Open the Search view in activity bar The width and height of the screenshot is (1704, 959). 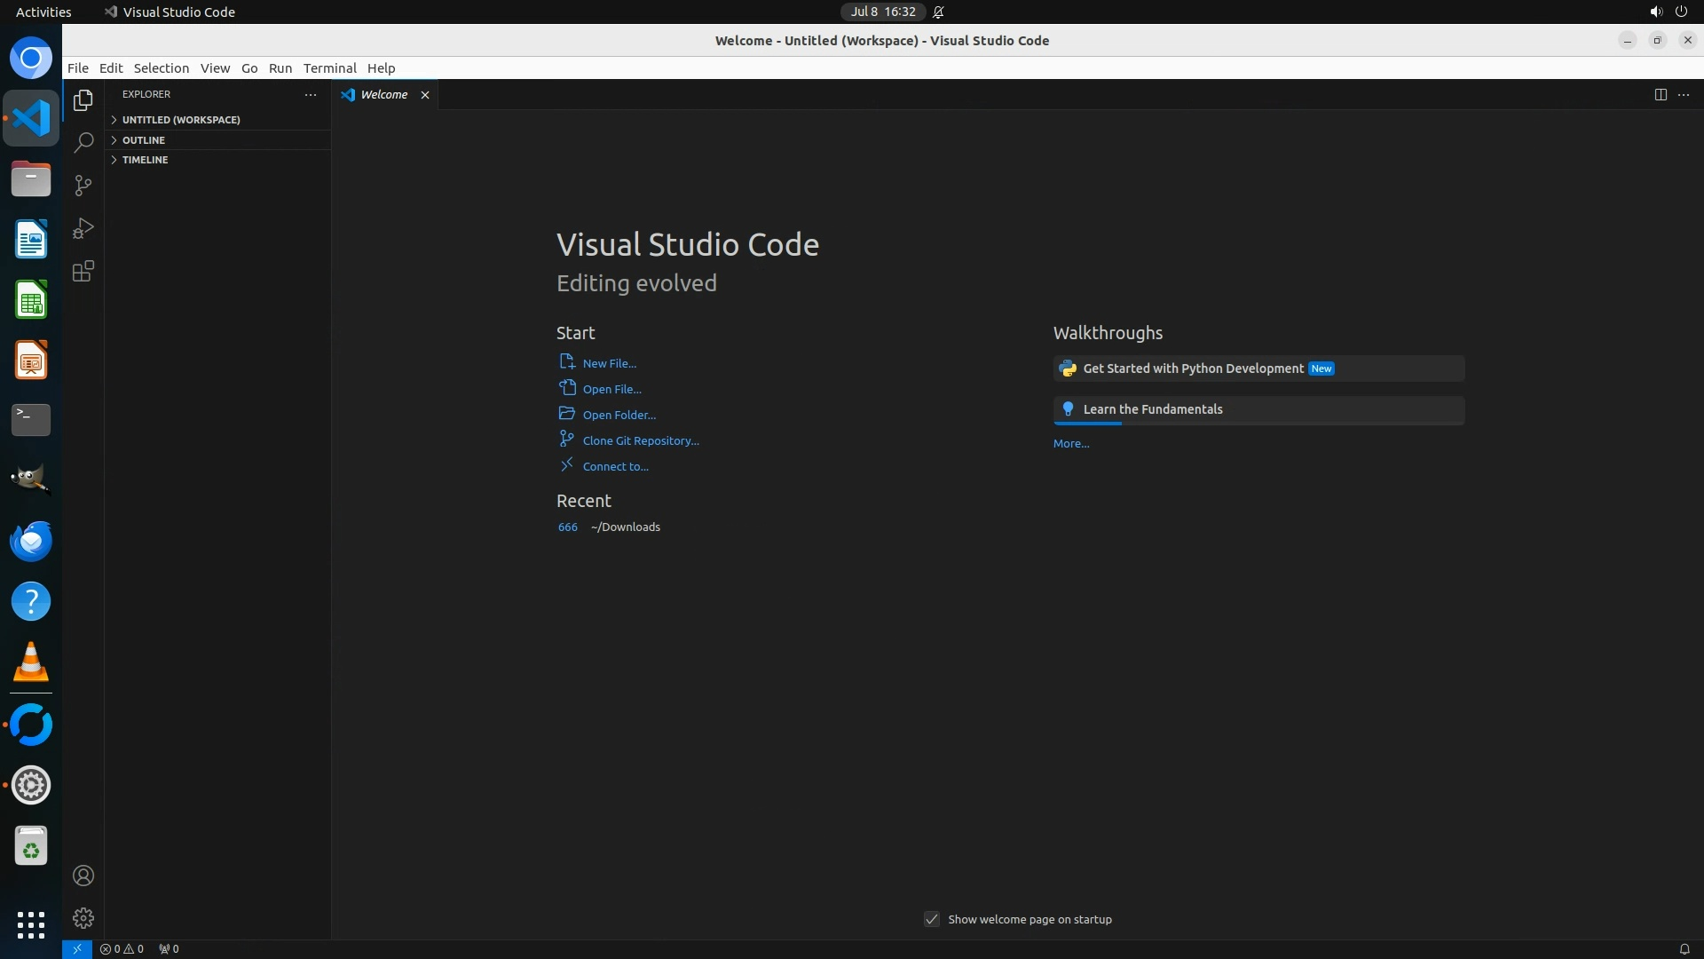[x=83, y=142]
